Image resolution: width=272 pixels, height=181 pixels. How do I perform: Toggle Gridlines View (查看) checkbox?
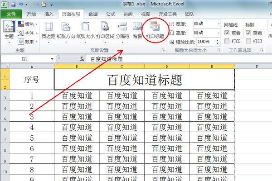point(227,33)
